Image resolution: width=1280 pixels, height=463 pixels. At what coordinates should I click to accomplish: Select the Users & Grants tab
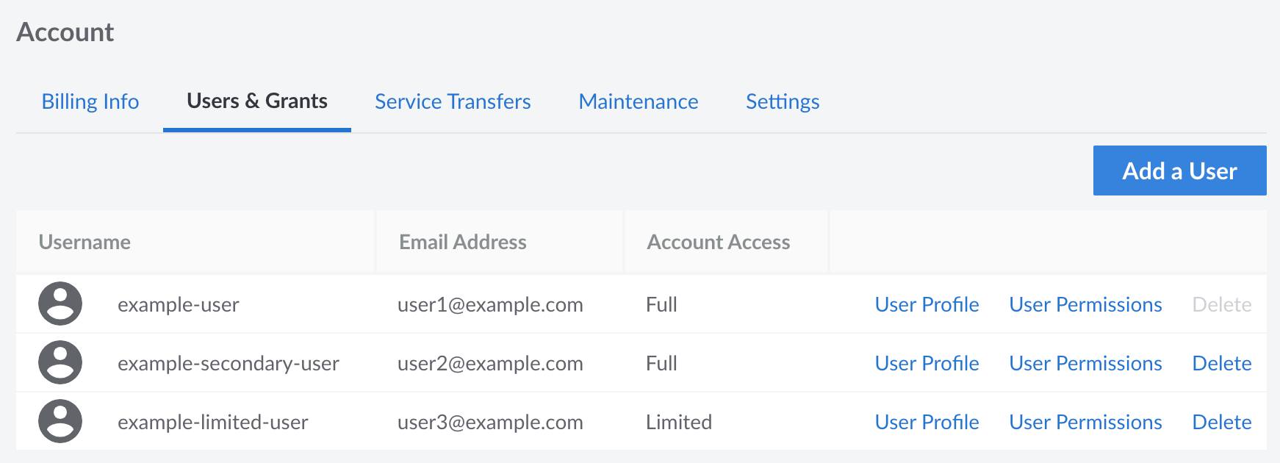point(257,101)
